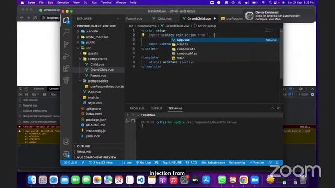Toggle Hide network checkbox in DevTools
335x188 pixels.
[x=20, y=100]
